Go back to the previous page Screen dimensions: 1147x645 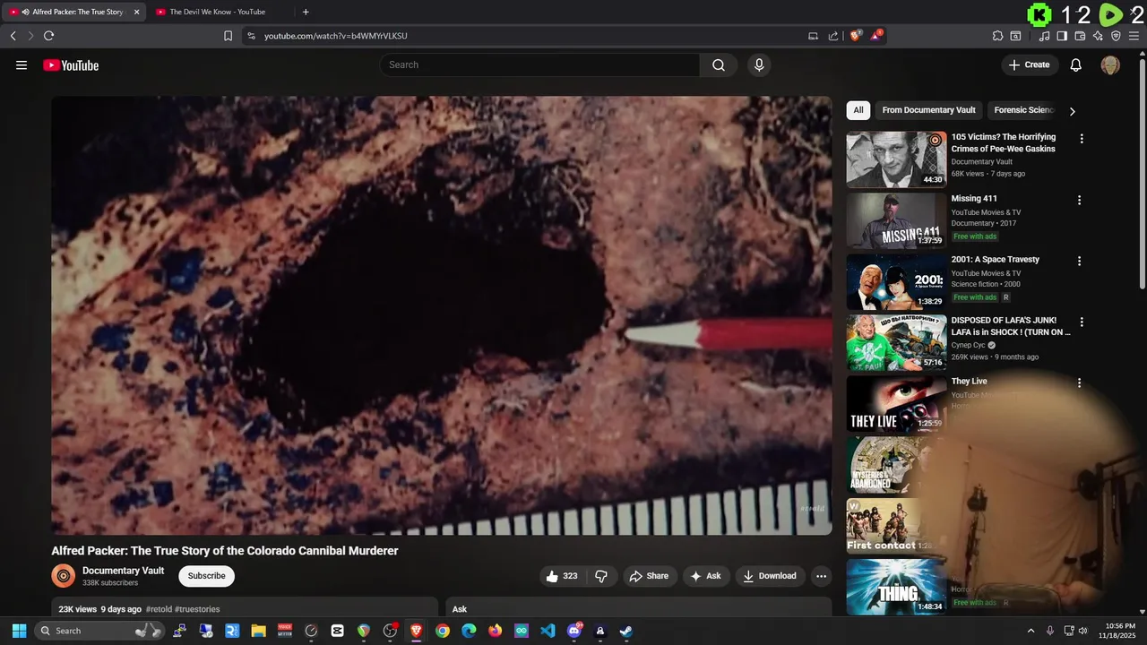[x=13, y=36]
